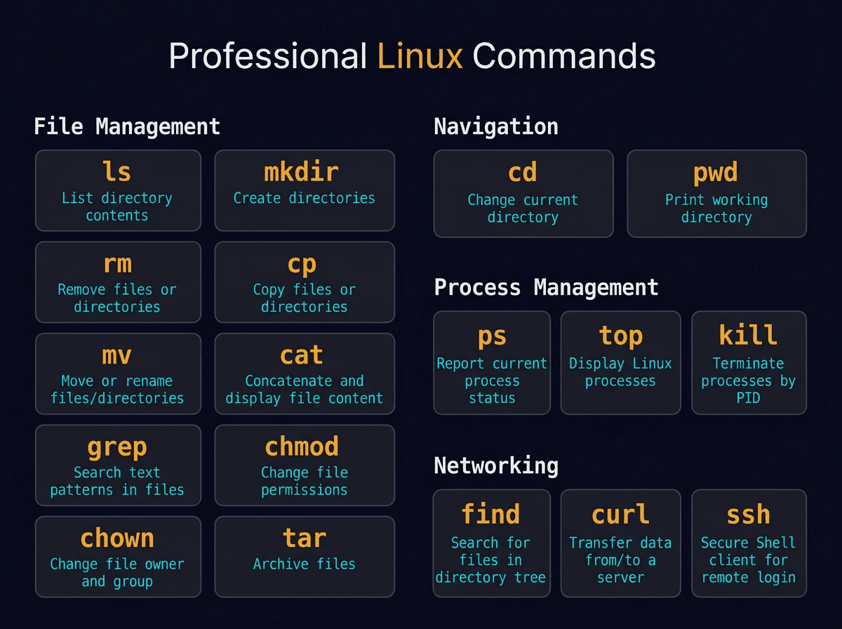Screen dimensions: 842x629
Task: Click the ps command card
Action: click(491, 362)
